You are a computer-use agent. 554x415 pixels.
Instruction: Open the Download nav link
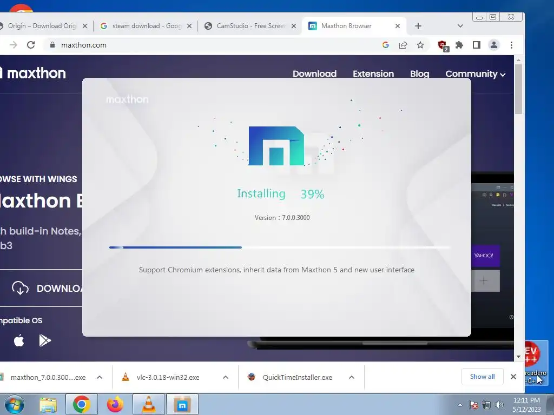tap(314, 73)
